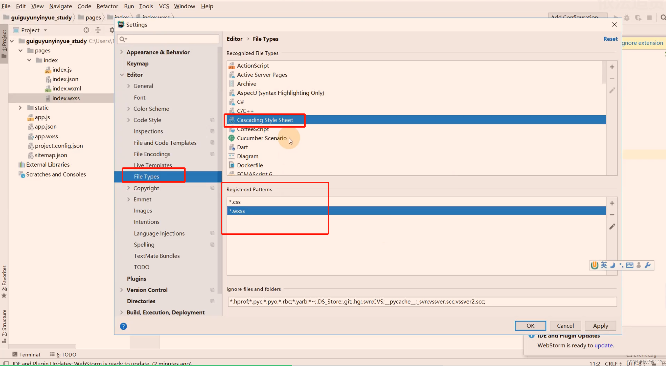Edit the selected registered pattern
The height and width of the screenshot is (366, 666).
612,227
